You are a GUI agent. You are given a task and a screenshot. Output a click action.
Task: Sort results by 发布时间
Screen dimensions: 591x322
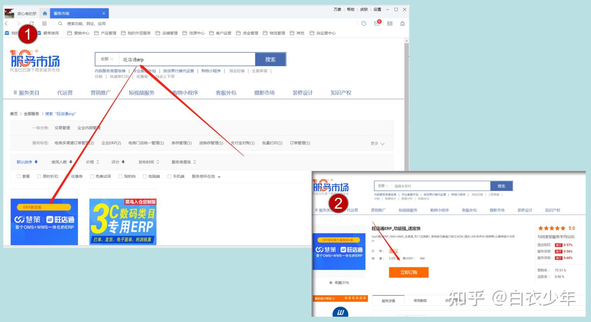click(149, 162)
